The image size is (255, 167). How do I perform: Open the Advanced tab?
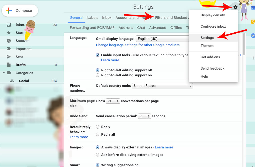[158, 28]
